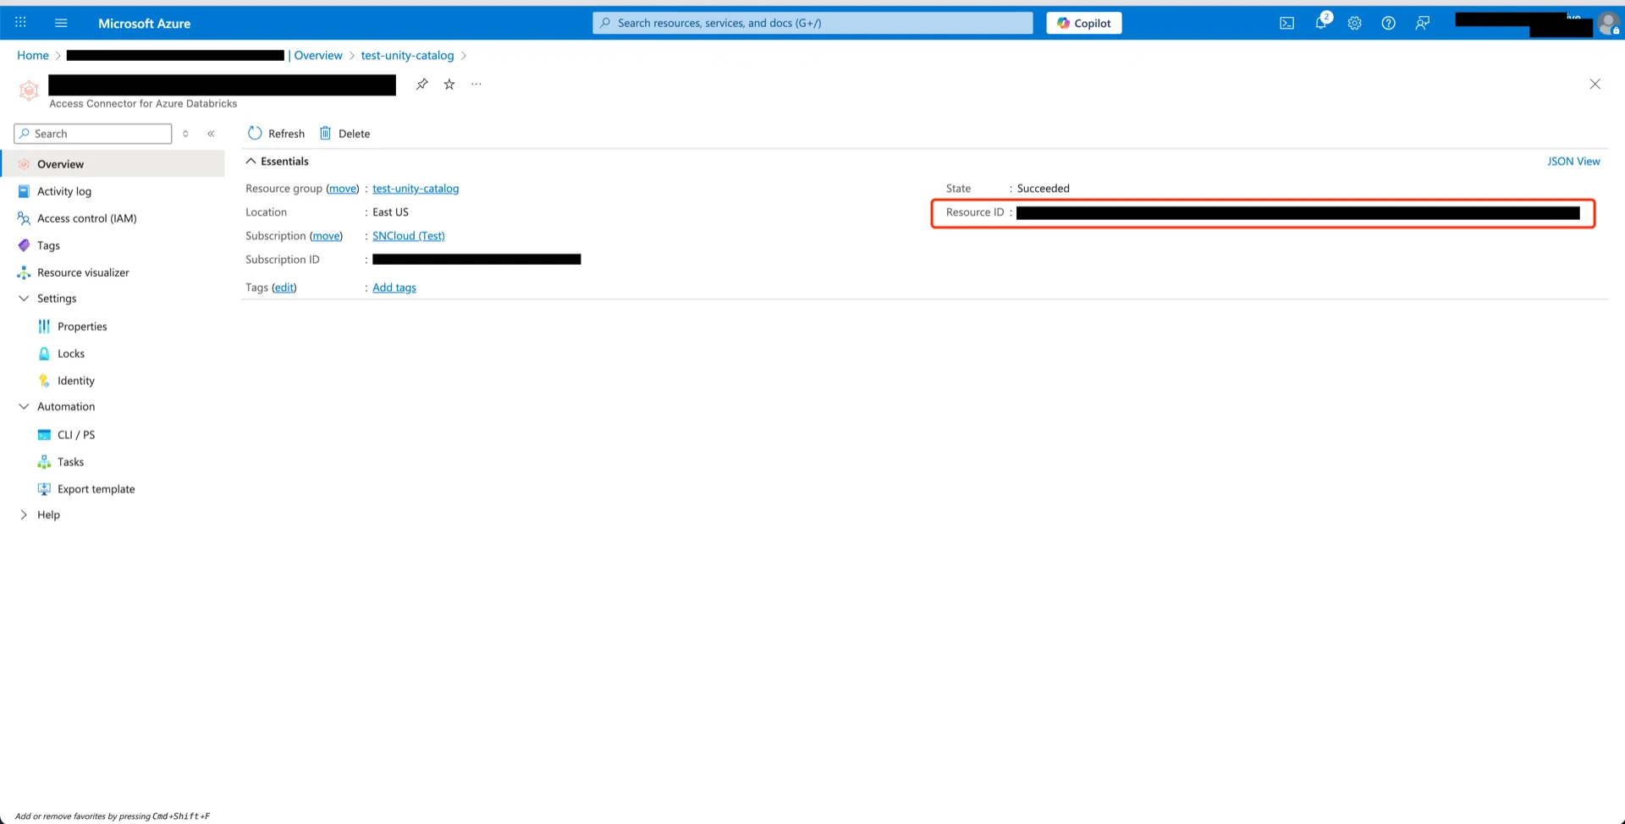Pin this resource to dashboard
1625x824 pixels.
click(421, 84)
